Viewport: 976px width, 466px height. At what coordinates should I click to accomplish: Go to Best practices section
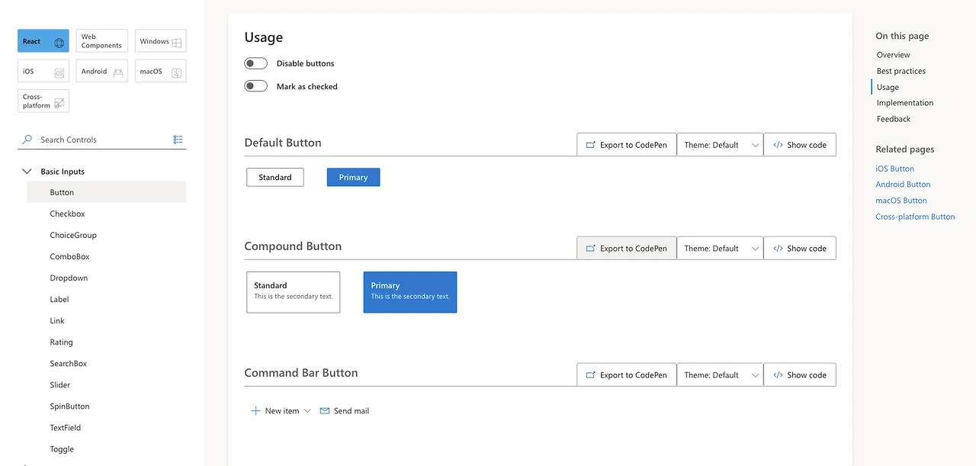tap(901, 71)
